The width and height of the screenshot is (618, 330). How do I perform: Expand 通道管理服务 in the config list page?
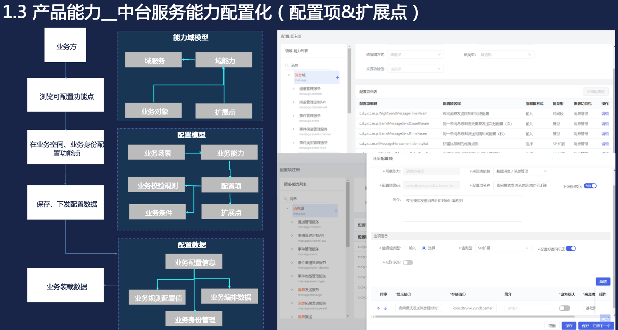pos(293,89)
